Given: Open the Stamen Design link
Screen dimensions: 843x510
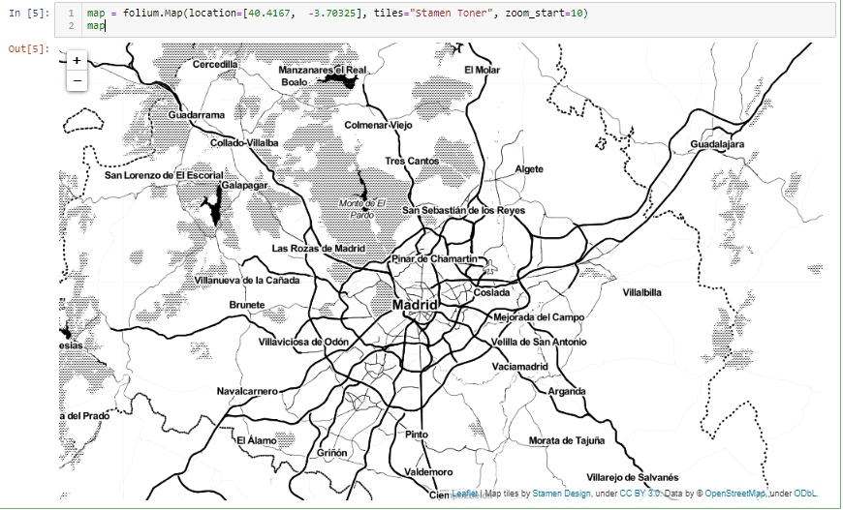Looking at the screenshot, I should [x=559, y=494].
